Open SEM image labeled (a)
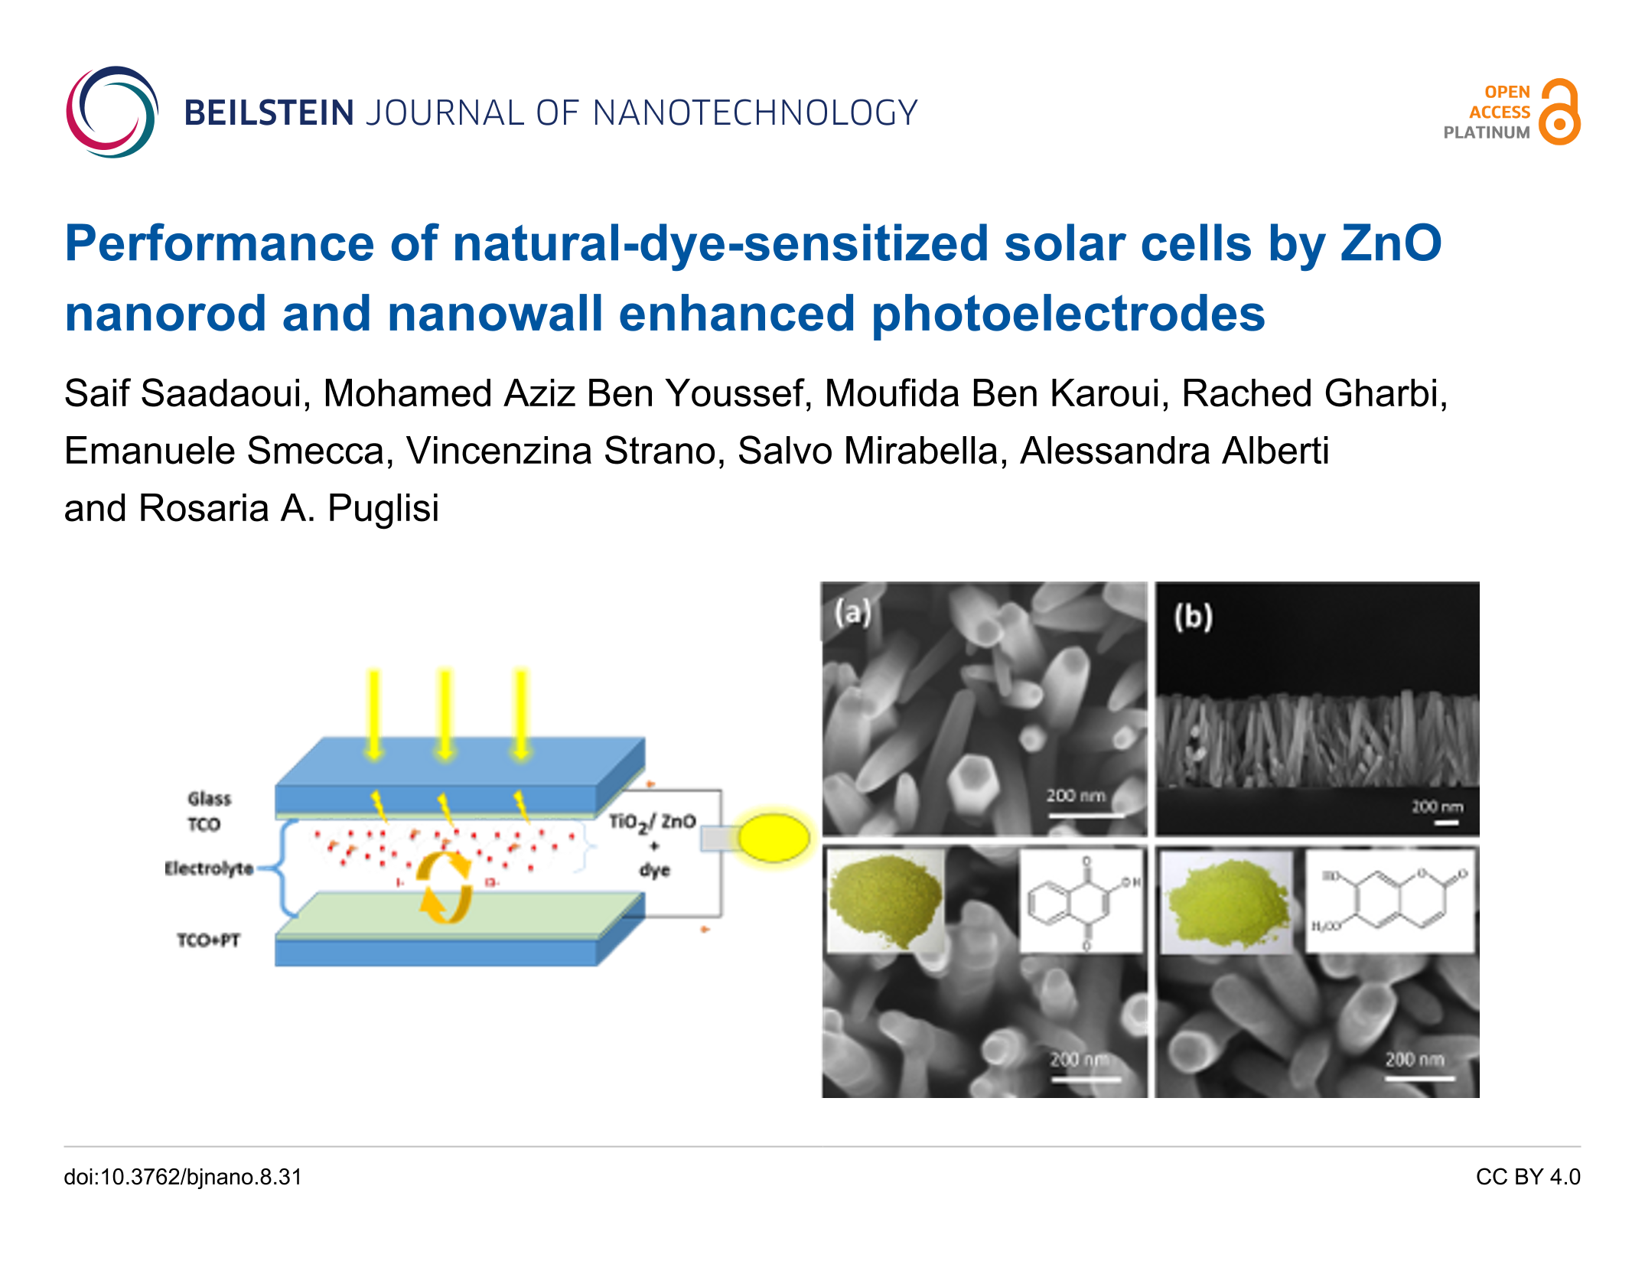The height and width of the screenshot is (1261, 1645). click(983, 708)
